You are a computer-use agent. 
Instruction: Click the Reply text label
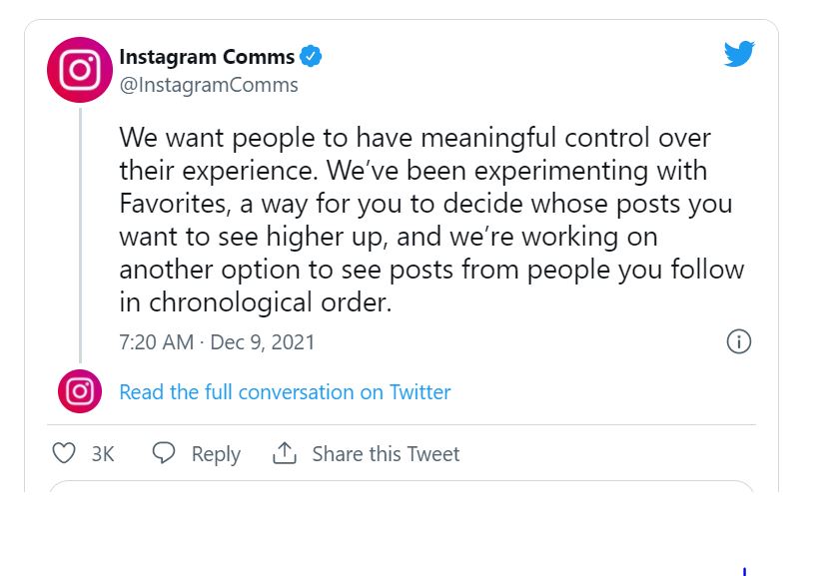(x=216, y=454)
